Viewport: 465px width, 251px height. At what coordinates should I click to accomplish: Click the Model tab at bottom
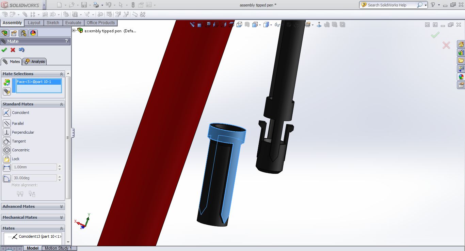tap(33, 248)
